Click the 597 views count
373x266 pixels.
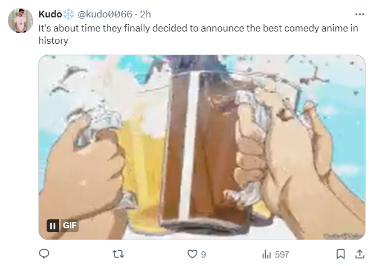[282, 255]
